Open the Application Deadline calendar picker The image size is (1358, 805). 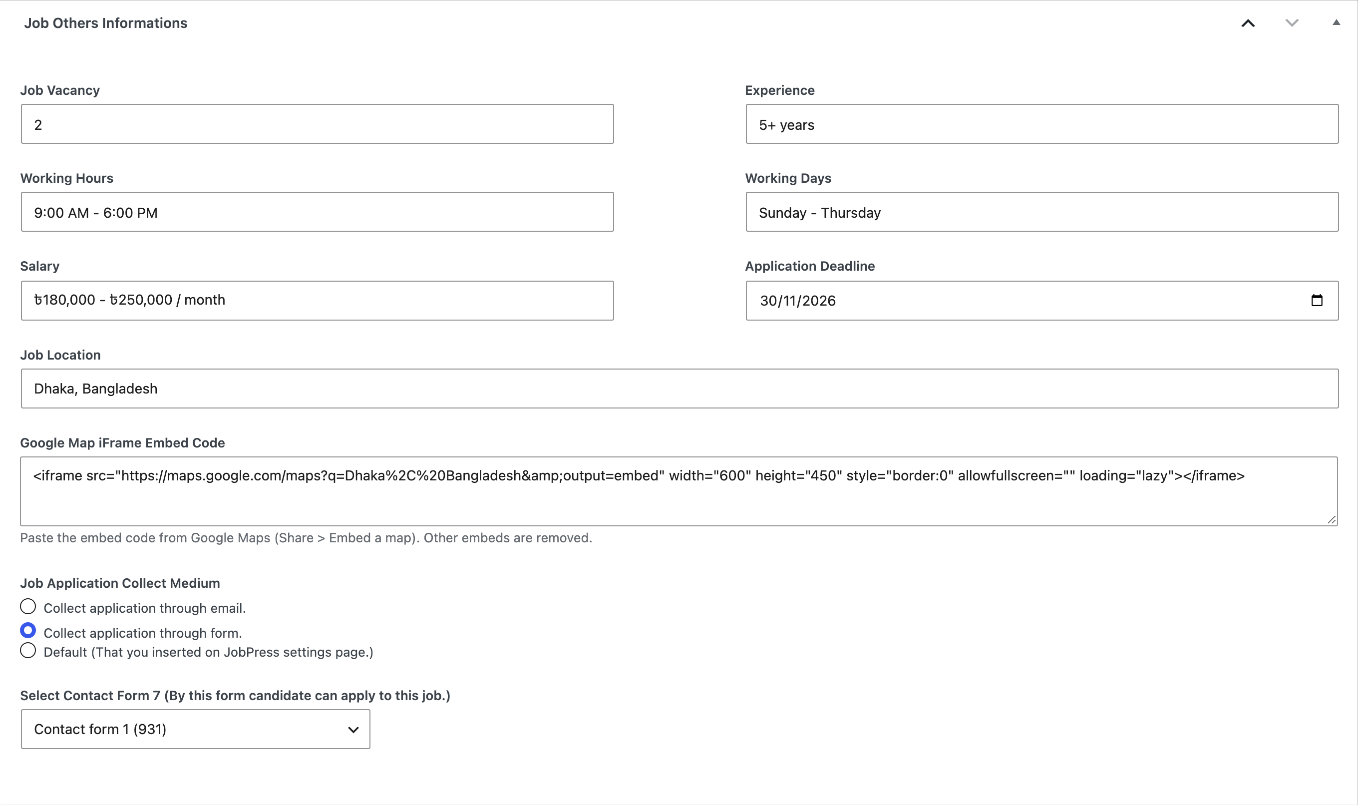tap(1317, 301)
